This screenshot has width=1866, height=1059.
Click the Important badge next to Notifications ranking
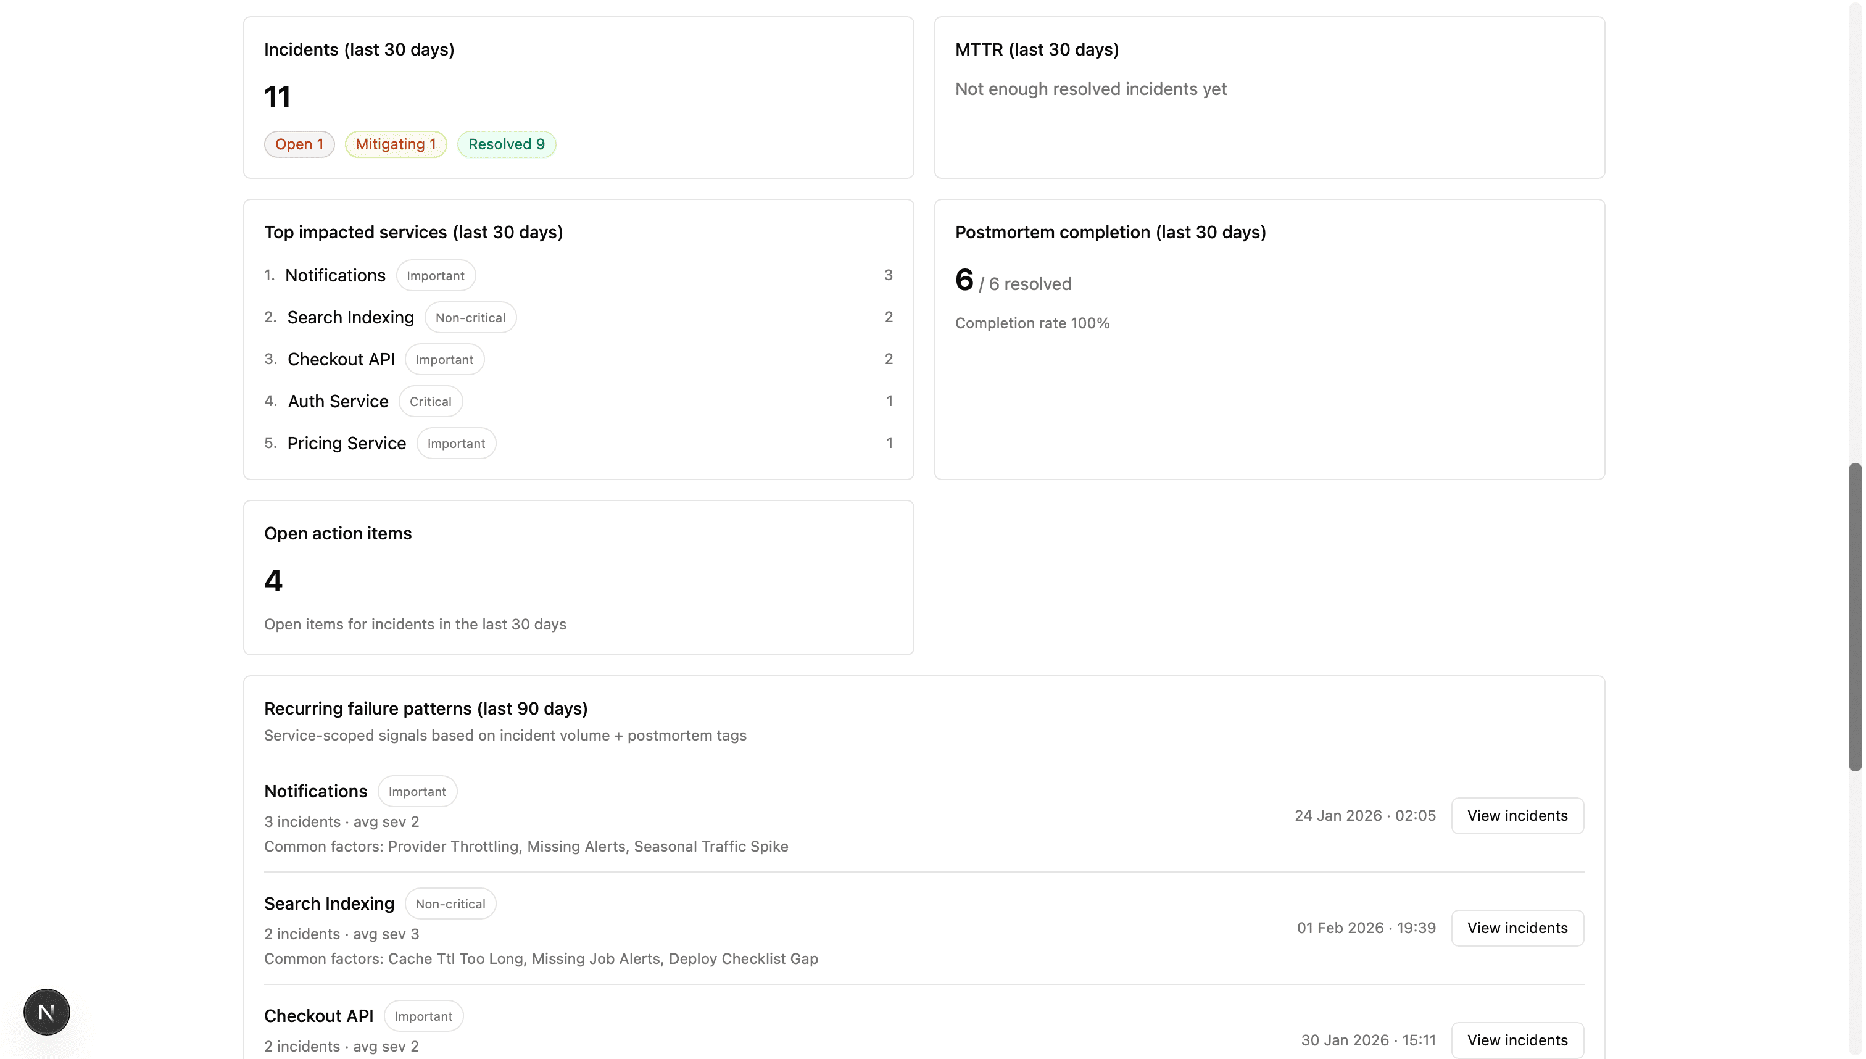click(x=435, y=275)
